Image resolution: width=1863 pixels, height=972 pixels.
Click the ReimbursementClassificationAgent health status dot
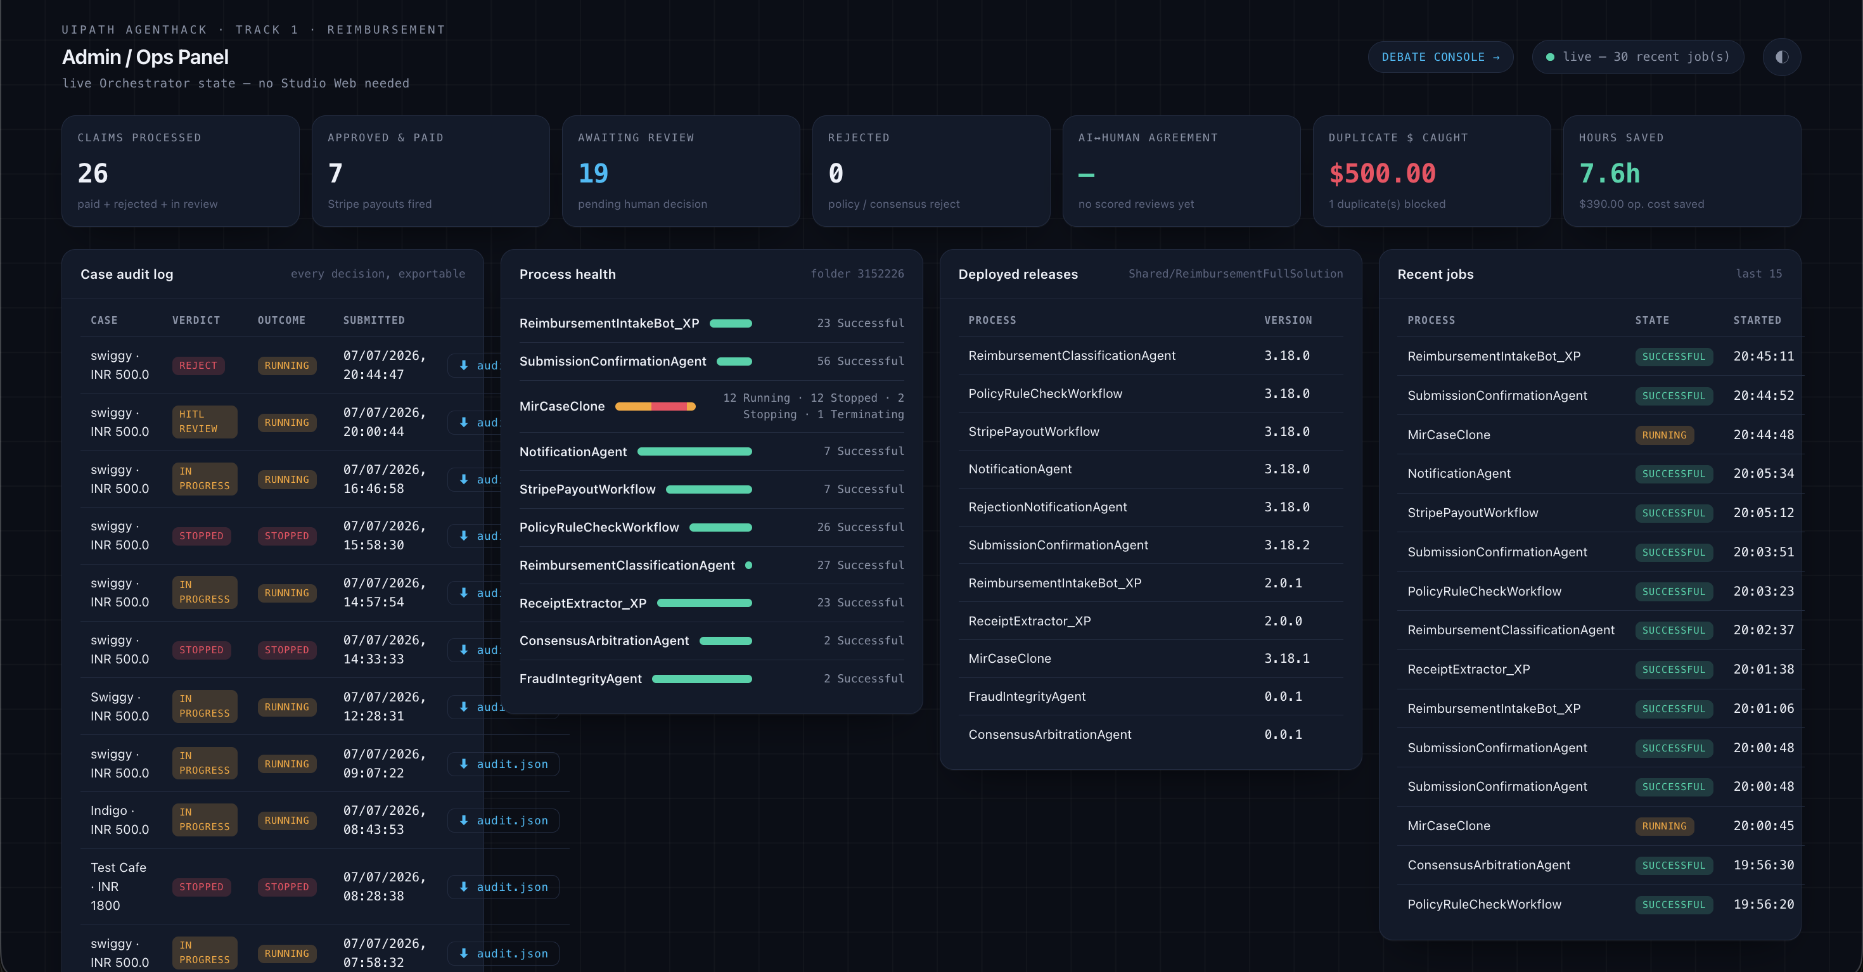coord(748,565)
